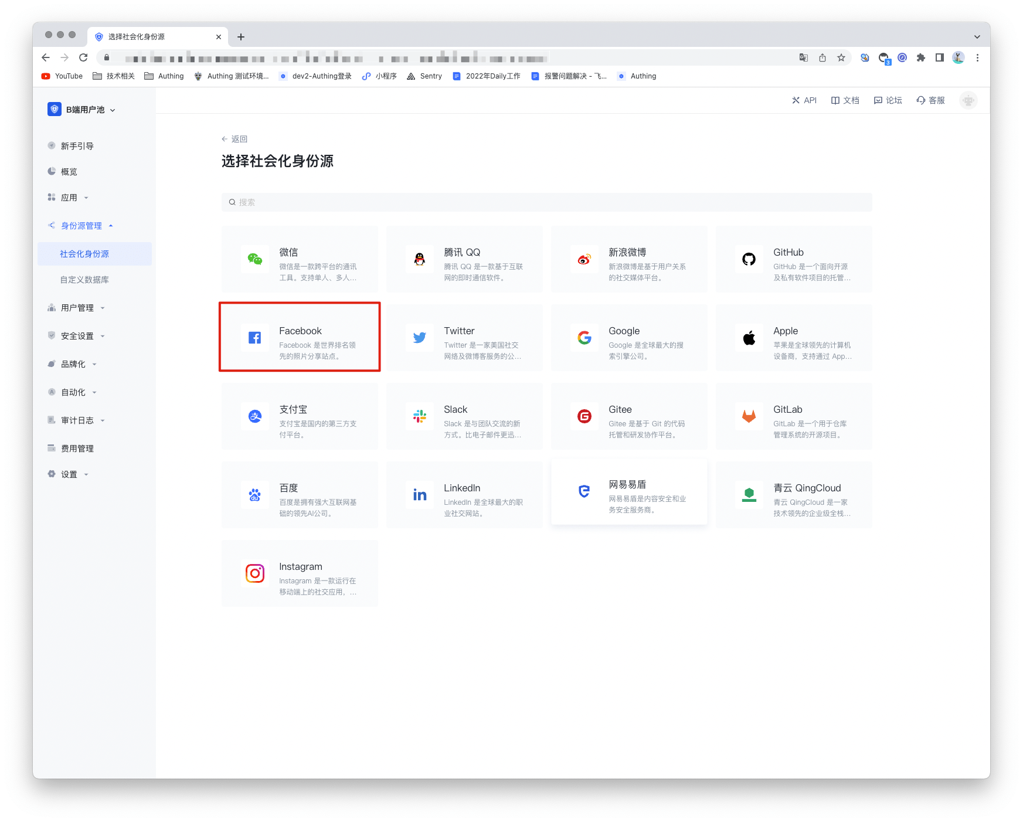Click the 搜索 search input field
The height and width of the screenshot is (822, 1023).
[546, 202]
